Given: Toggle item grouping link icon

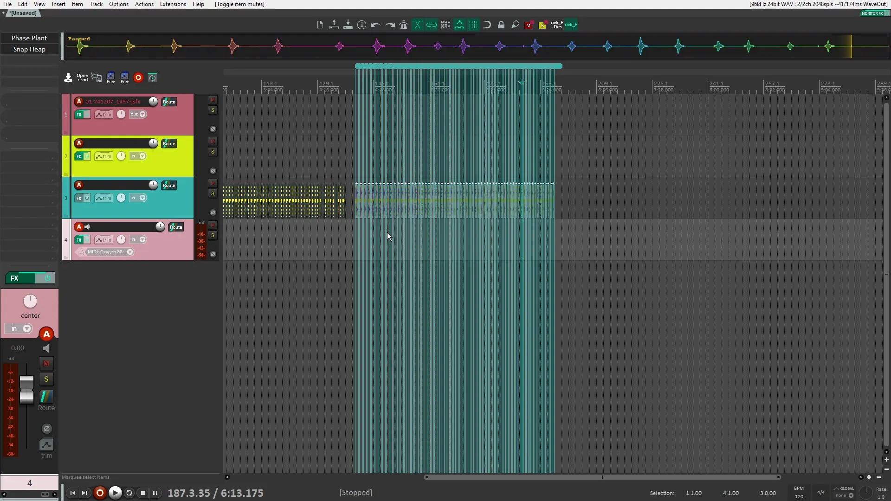Looking at the screenshot, I should (x=432, y=25).
